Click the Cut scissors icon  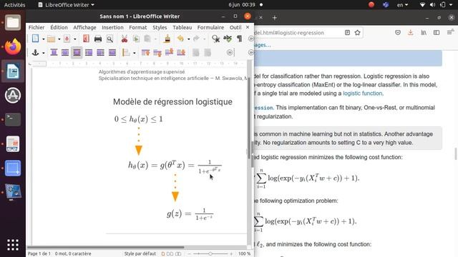click(x=125, y=39)
